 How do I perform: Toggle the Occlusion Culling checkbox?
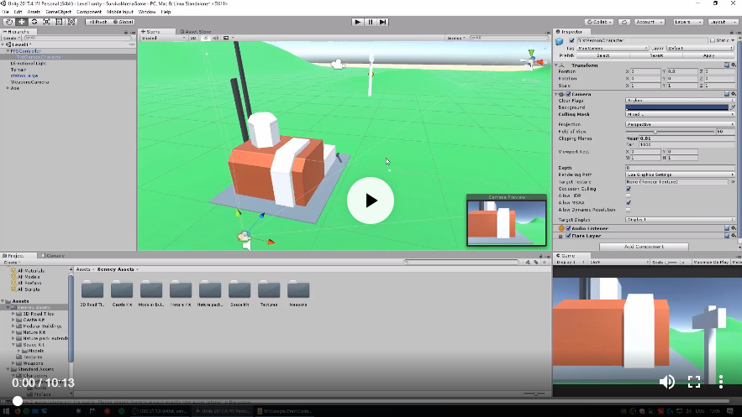pyautogui.click(x=629, y=189)
